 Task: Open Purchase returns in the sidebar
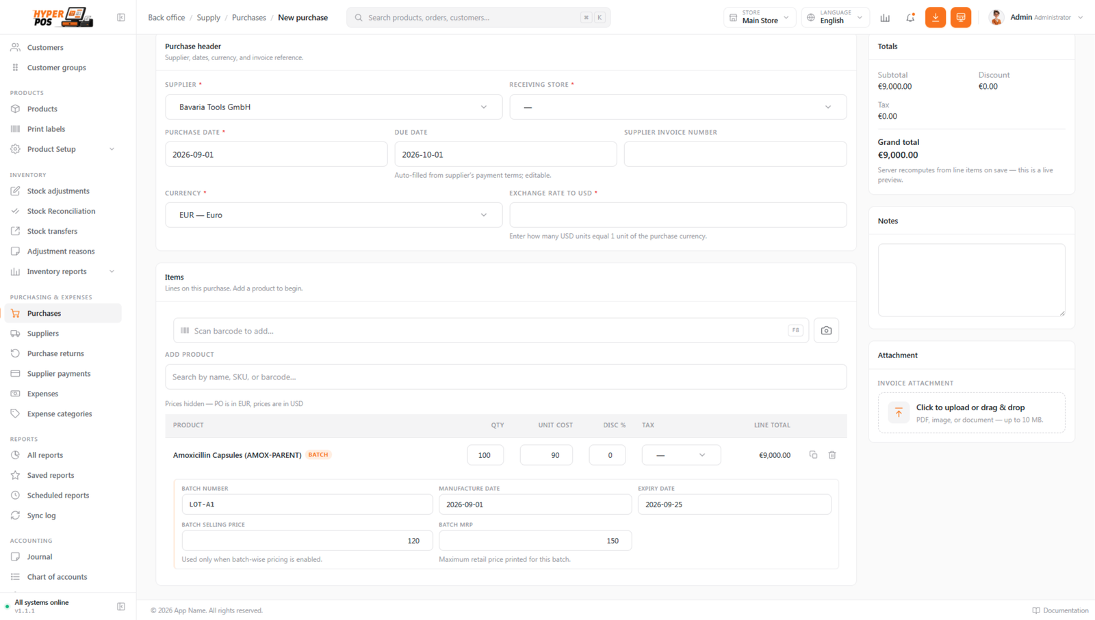pyautogui.click(x=63, y=353)
